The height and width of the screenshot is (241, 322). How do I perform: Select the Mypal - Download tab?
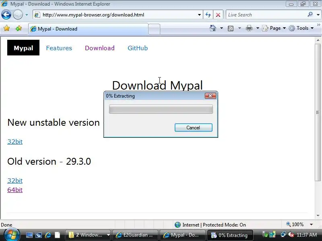[x=88, y=29]
